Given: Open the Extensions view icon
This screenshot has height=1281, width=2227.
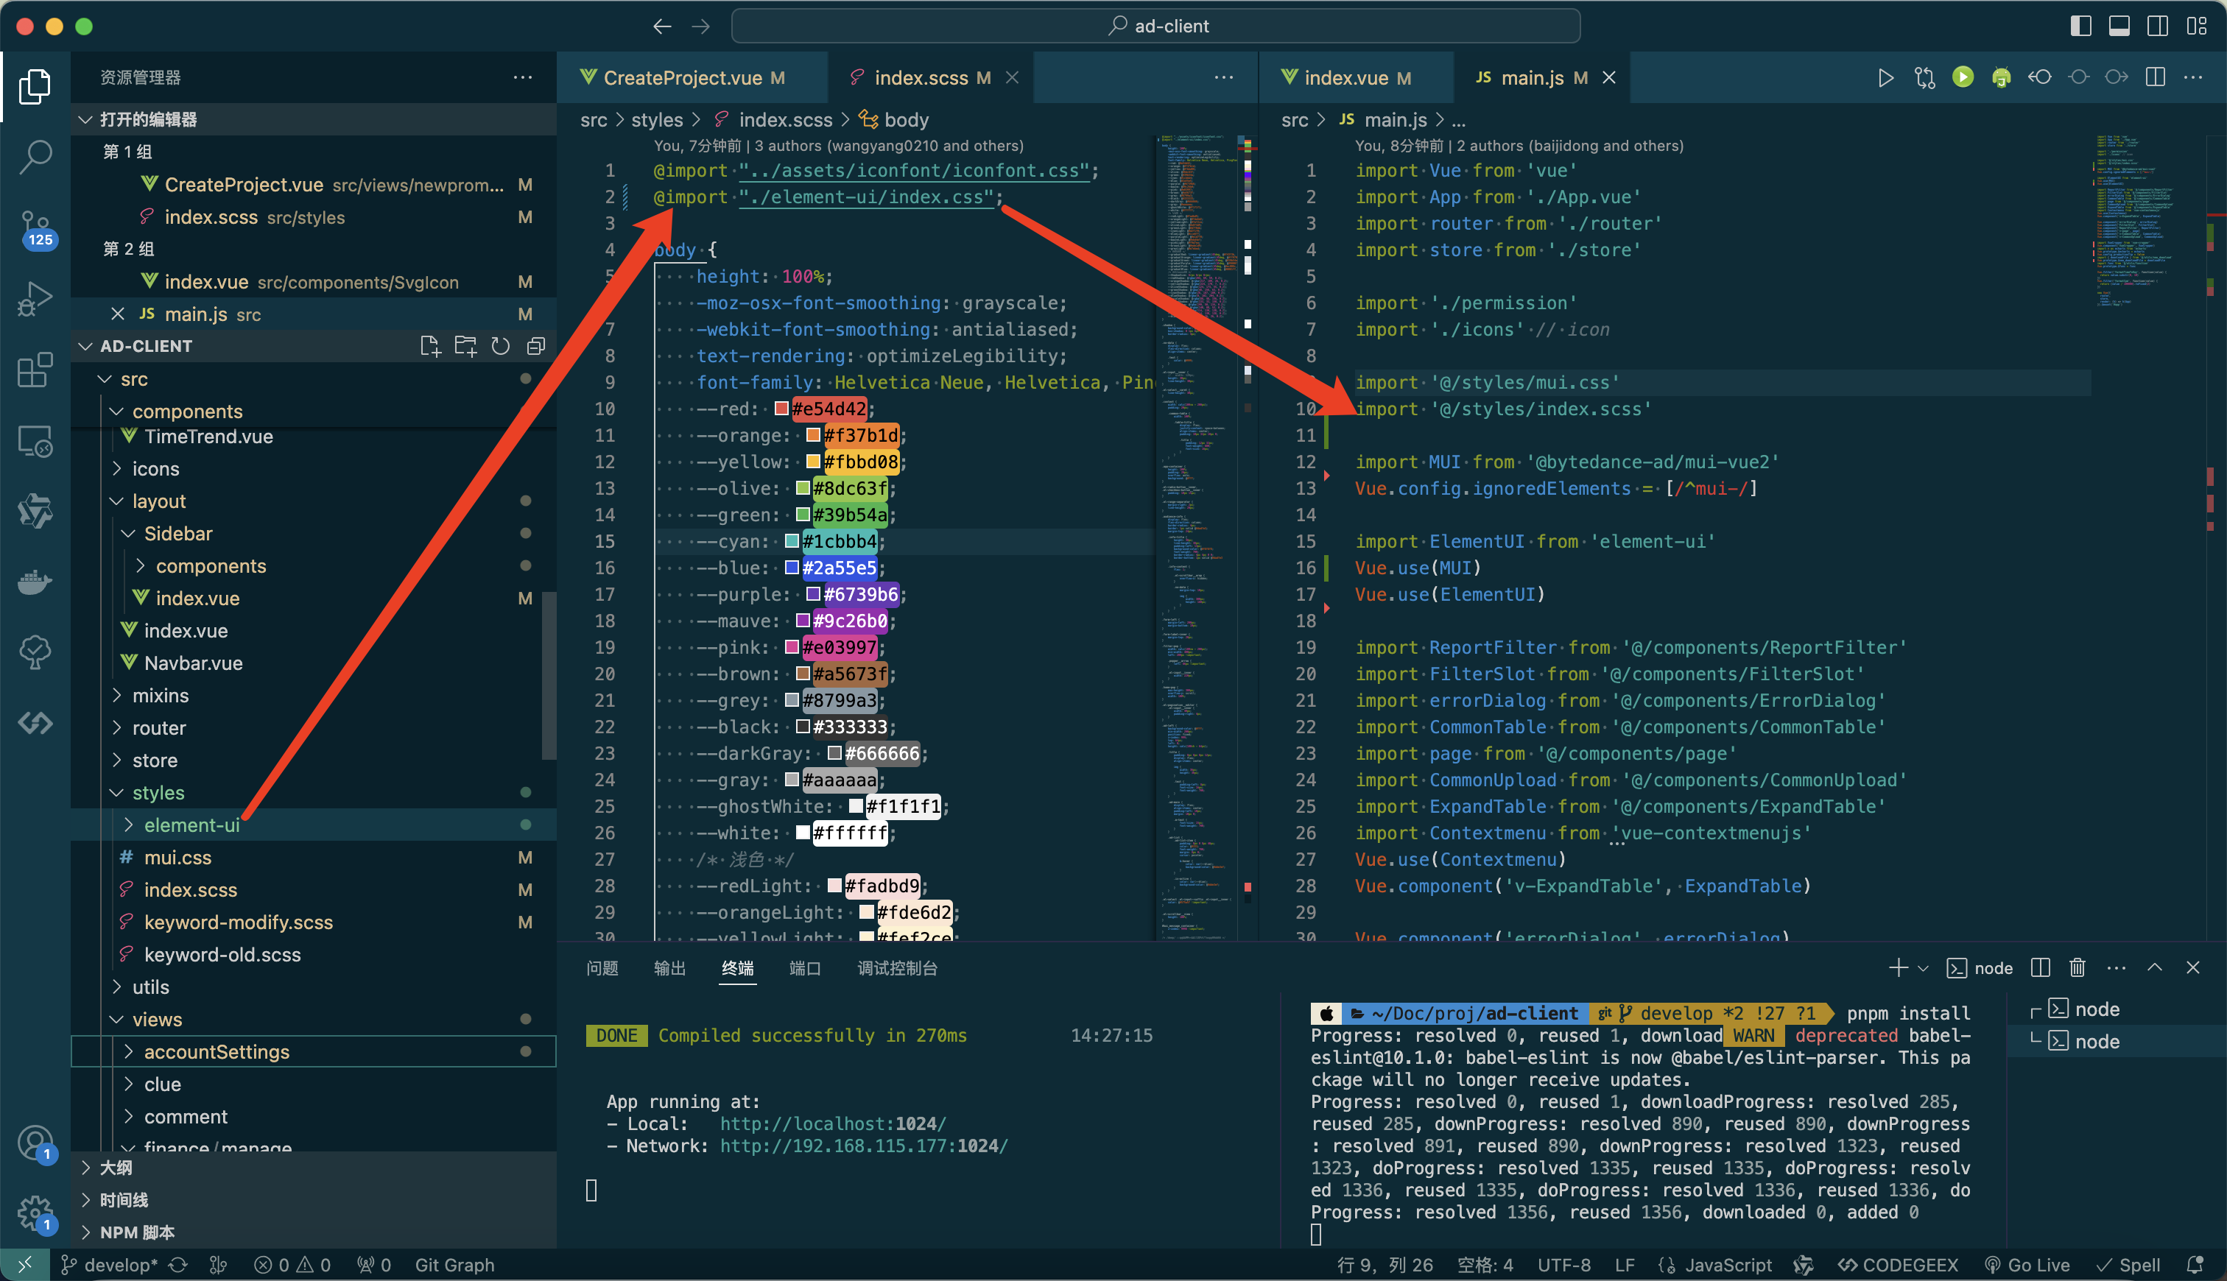Looking at the screenshot, I should (35, 370).
